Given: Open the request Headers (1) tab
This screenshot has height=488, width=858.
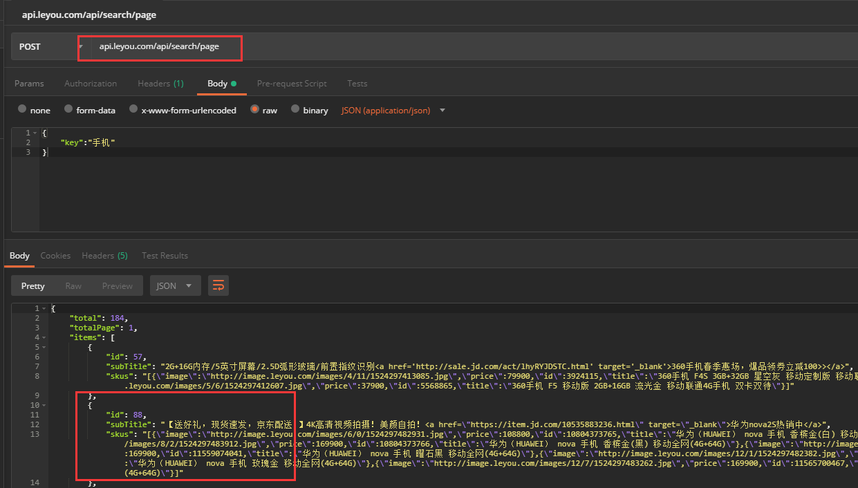Looking at the screenshot, I should (x=160, y=84).
